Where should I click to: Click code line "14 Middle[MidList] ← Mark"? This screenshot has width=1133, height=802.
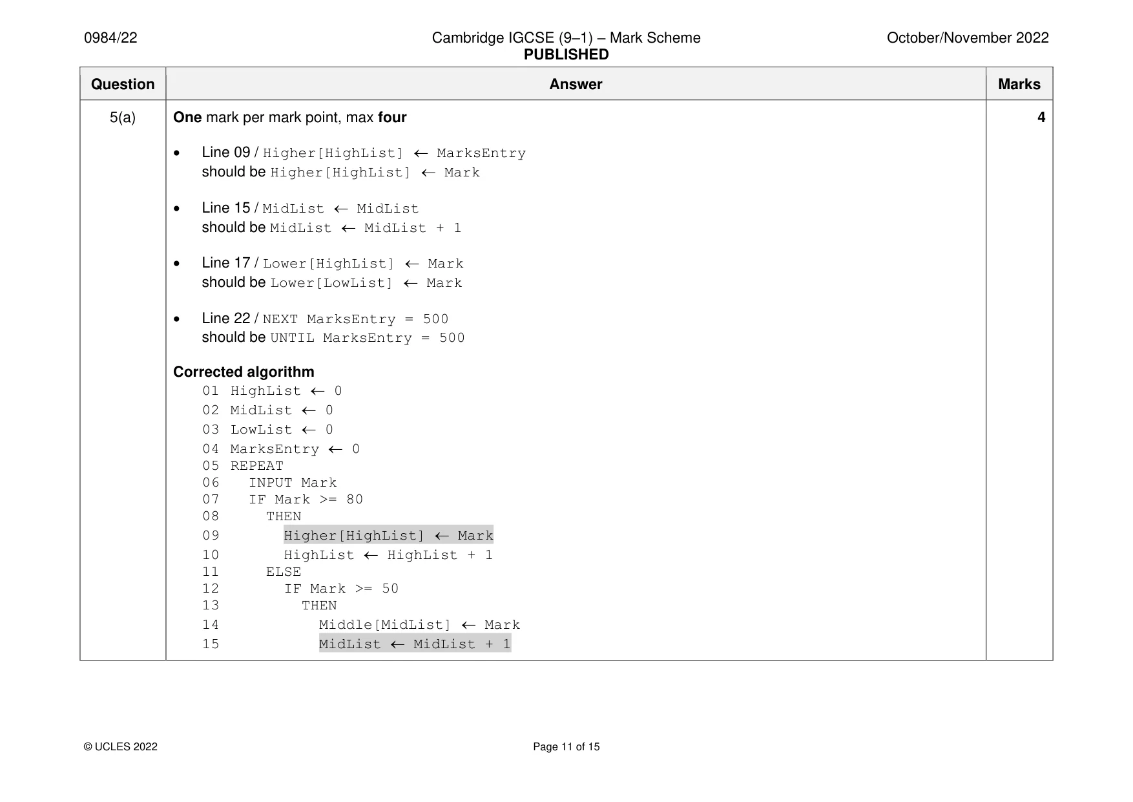click(x=361, y=625)
